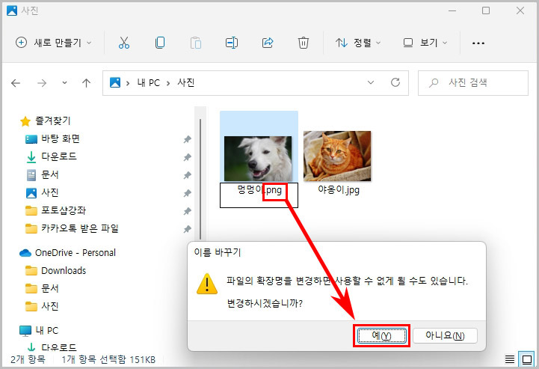Open the three-dot See more menu
Screen dimensions: 539x369
478,43
